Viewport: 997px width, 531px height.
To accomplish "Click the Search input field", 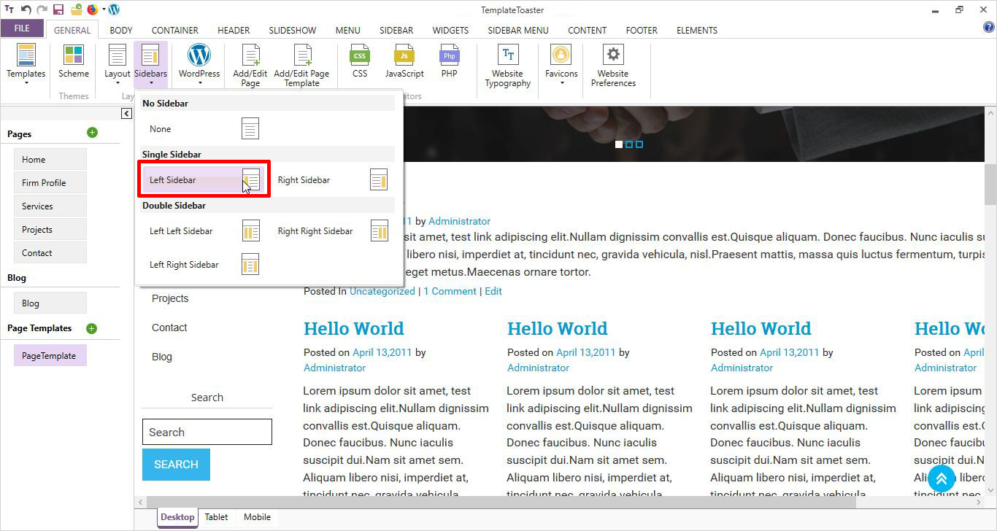I will pyautogui.click(x=207, y=432).
